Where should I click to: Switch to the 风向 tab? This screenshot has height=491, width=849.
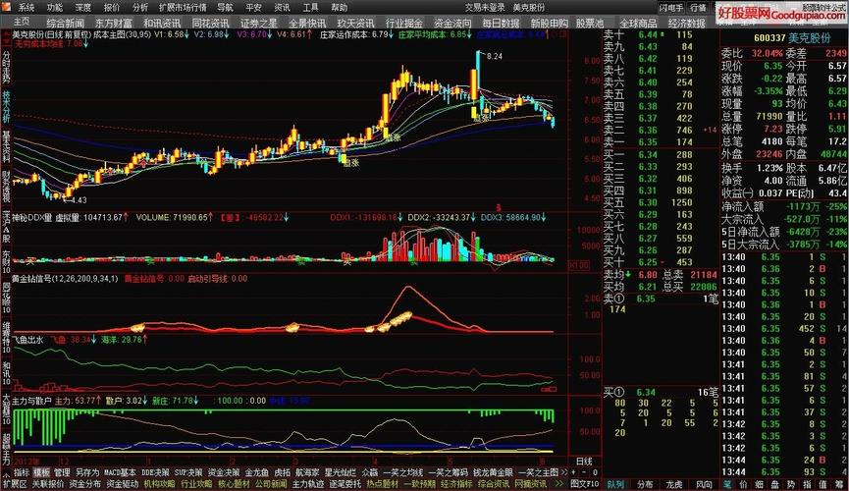click(x=704, y=484)
